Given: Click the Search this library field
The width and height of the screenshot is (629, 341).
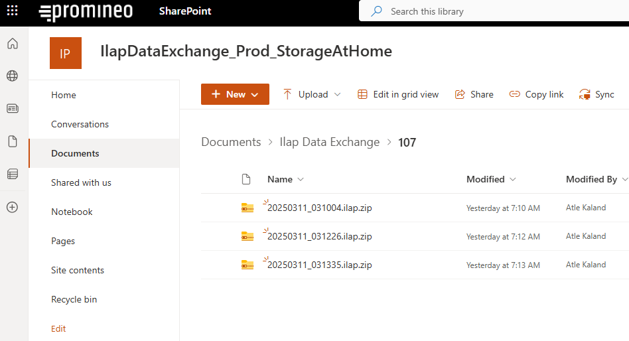Looking at the screenshot, I should point(491,11).
